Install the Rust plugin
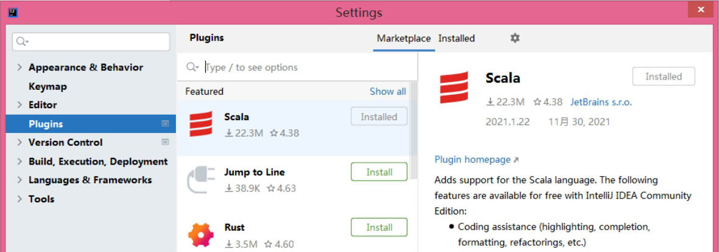 (x=379, y=227)
